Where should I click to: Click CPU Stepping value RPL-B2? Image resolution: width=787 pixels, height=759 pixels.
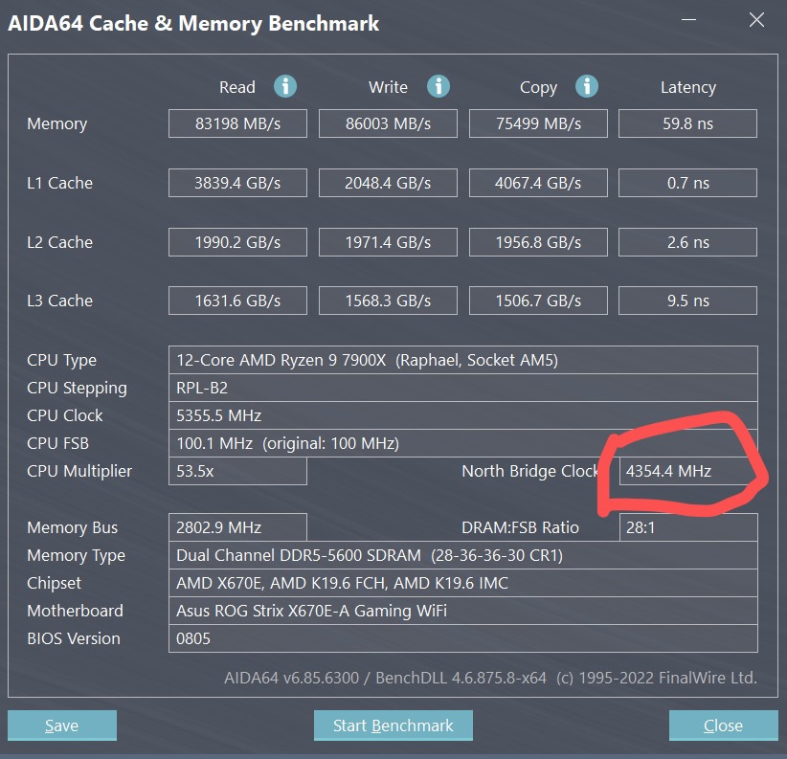coord(463,388)
